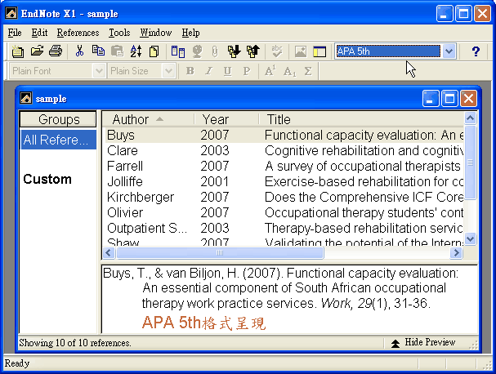The width and height of the screenshot is (496, 374).
Task: Open the APA 5th output style dropdown
Action: click(449, 51)
